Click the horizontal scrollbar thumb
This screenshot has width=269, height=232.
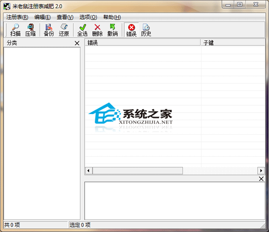(x=137, y=171)
